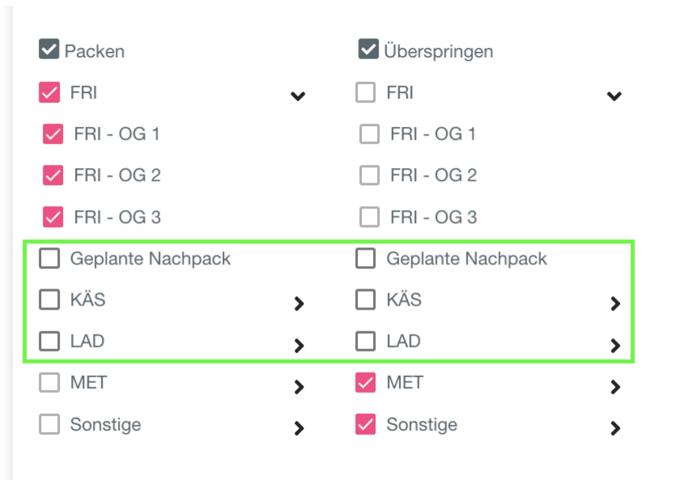Expand the MET group under Packen
Image resolution: width=680 pixels, height=480 pixels.
point(299,387)
